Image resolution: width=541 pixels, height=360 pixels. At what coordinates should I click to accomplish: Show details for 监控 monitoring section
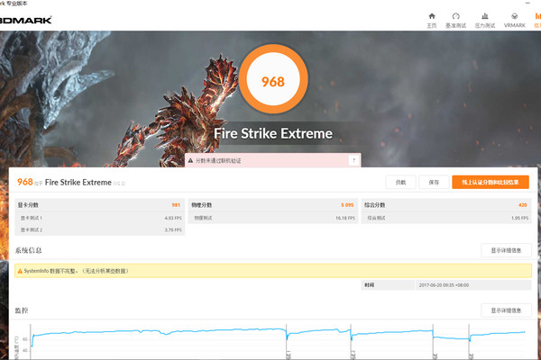click(x=506, y=310)
